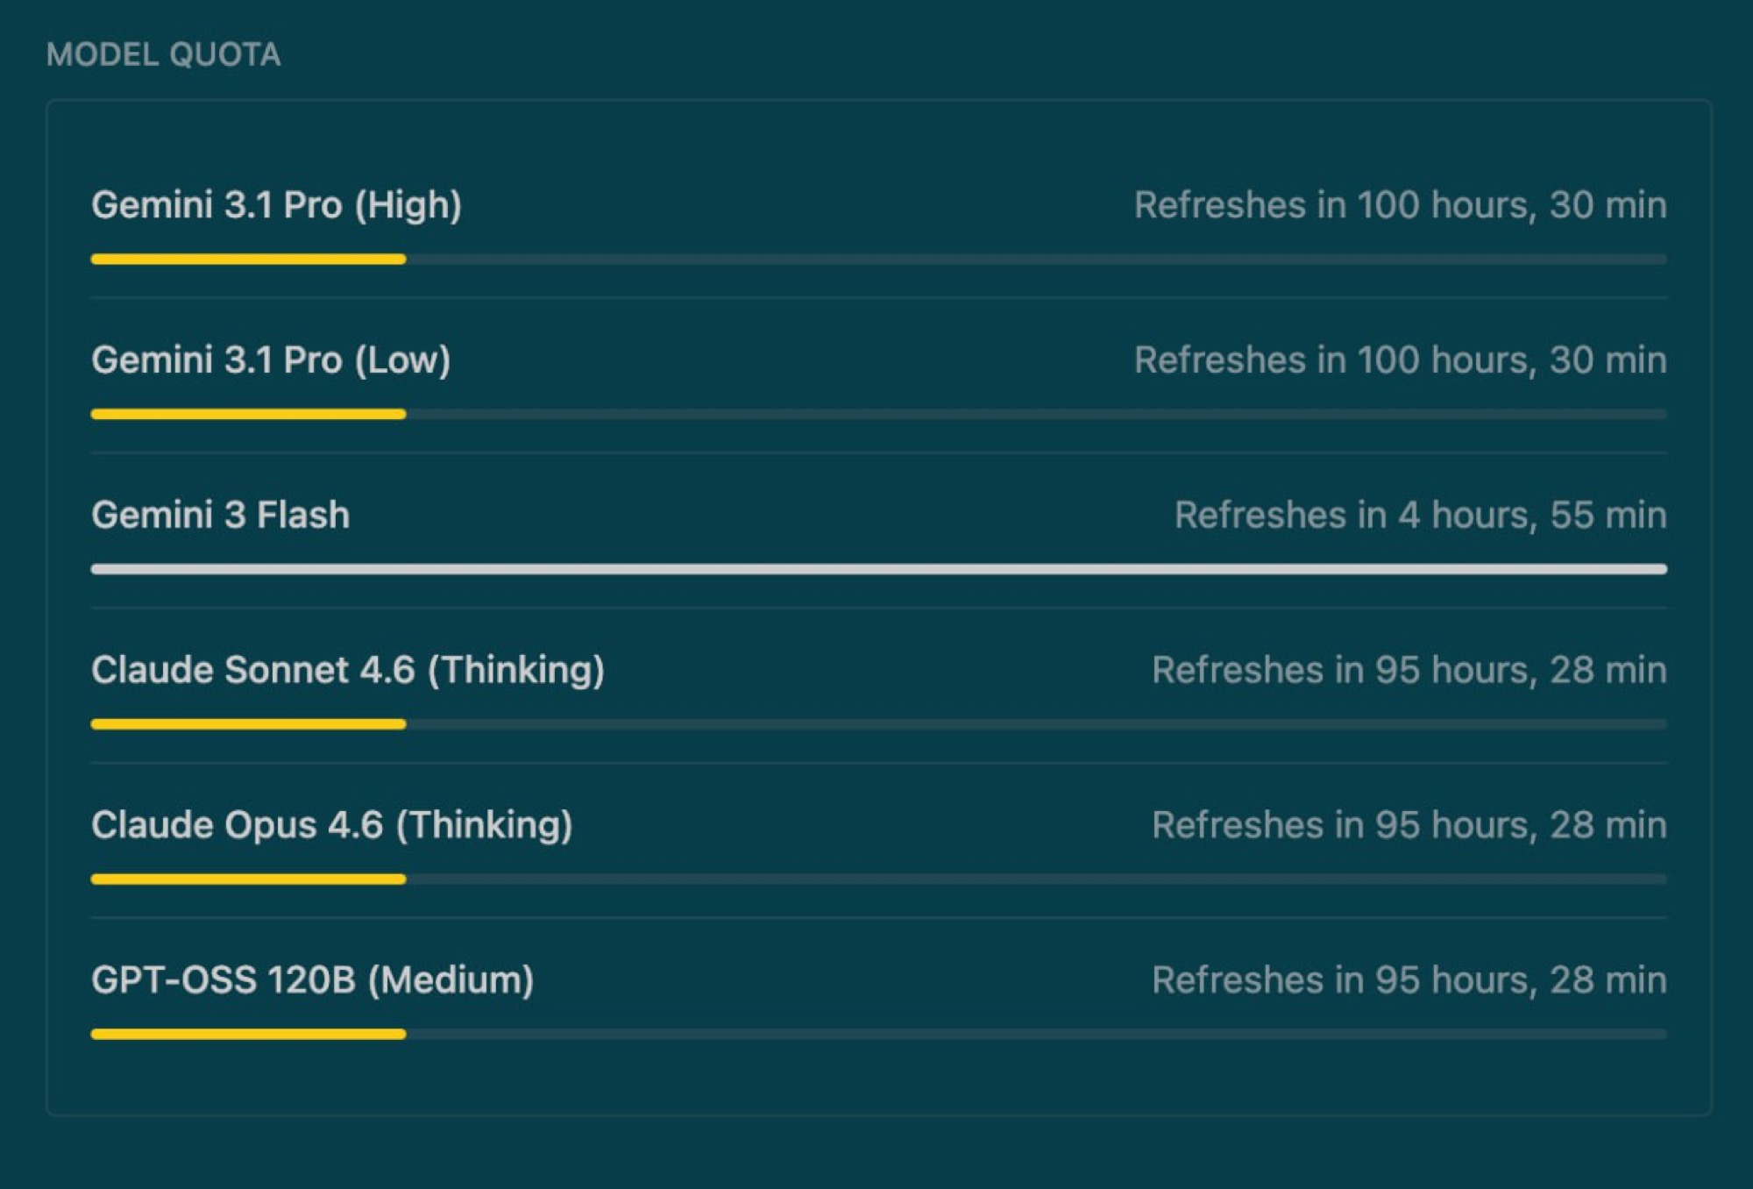The height and width of the screenshot is (1189, 1753).
Task: Click the Gemini 3.1 Pro (High) label
Action: [276, 205]
